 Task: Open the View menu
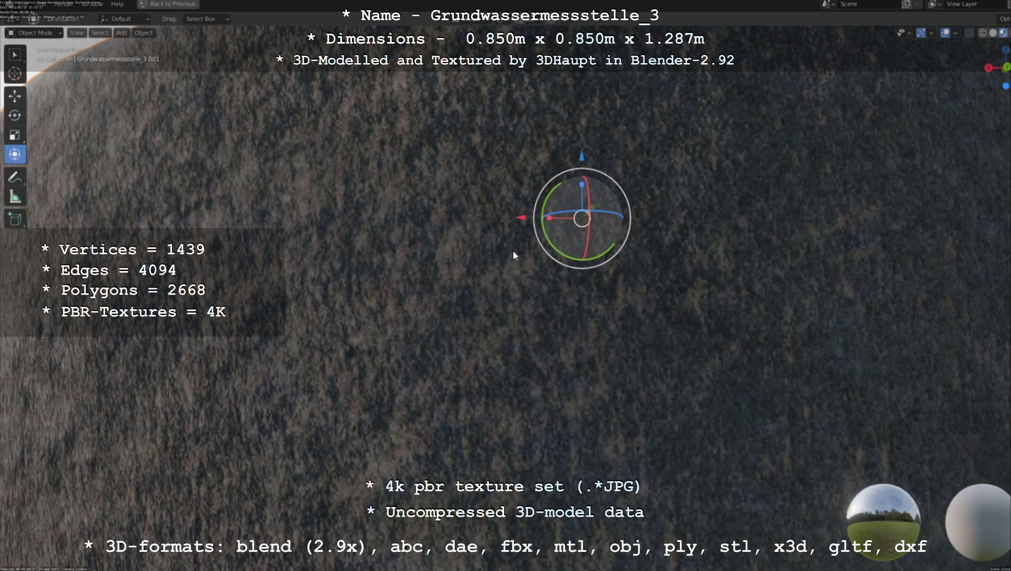click(x=76, y=33)
